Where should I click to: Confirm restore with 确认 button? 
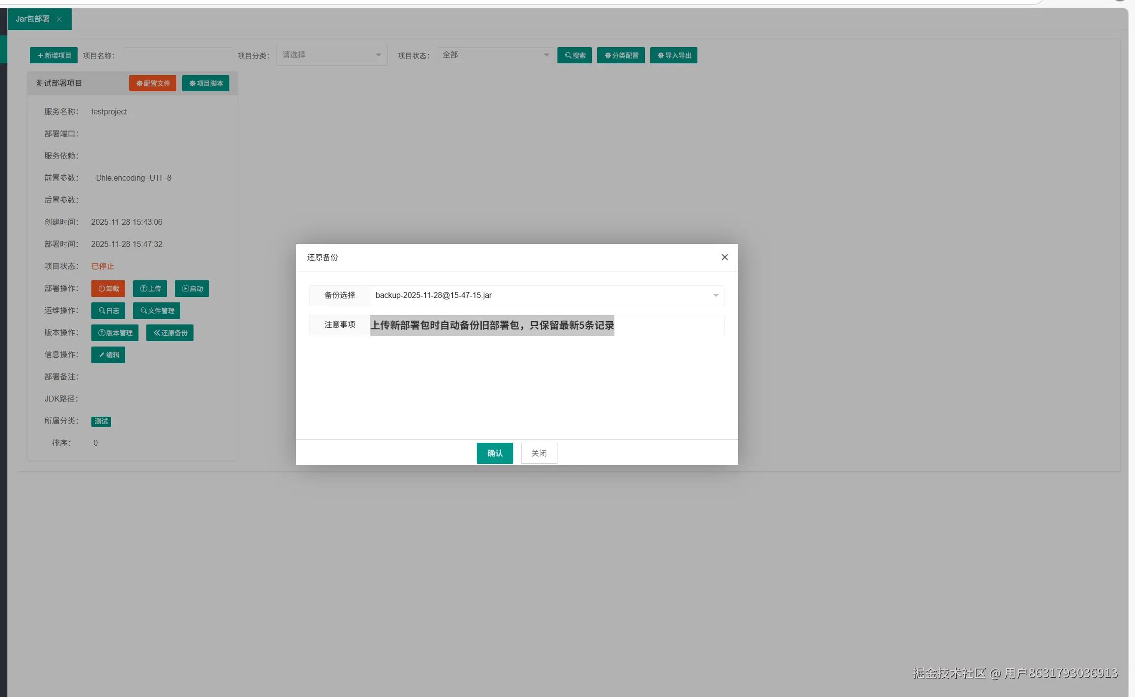pos(495,453)
